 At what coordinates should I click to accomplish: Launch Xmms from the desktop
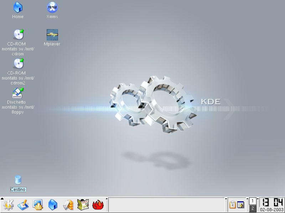(52, 10)
